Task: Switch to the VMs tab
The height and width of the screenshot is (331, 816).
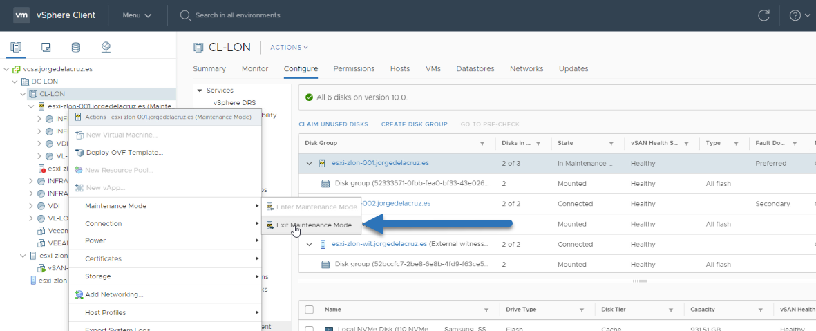Action: (x=433, y=68)
